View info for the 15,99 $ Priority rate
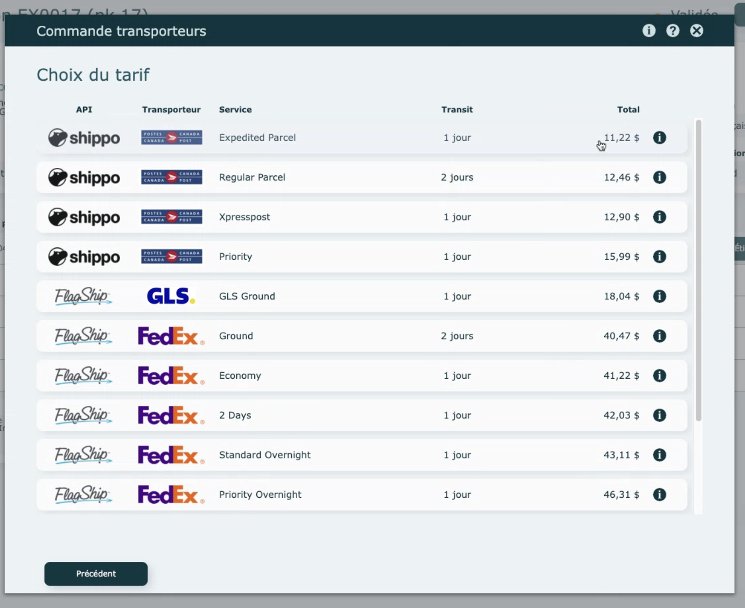The image size is (745, 608). point(659,256)
